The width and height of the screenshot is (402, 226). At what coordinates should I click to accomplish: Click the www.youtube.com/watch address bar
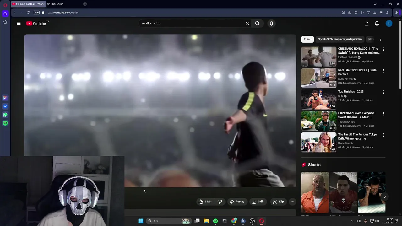[x=63, y=13]
